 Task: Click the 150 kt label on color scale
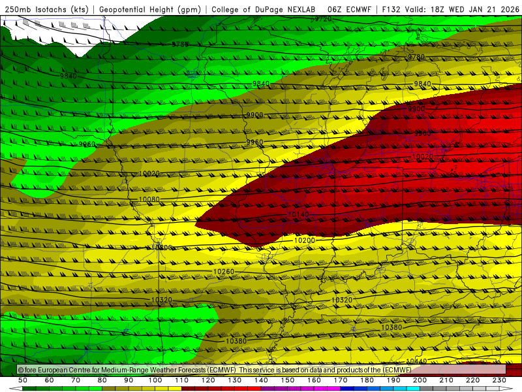click(288, 380)
